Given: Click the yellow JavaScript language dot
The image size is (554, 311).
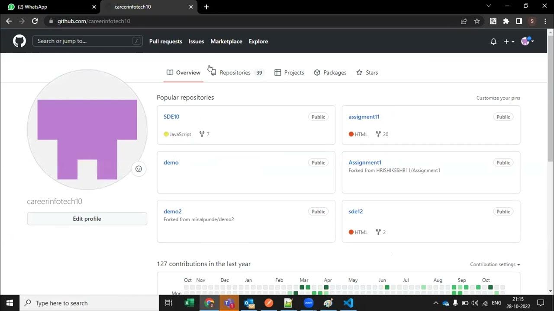Looking at the screenshot, I should tap(166, 134).
